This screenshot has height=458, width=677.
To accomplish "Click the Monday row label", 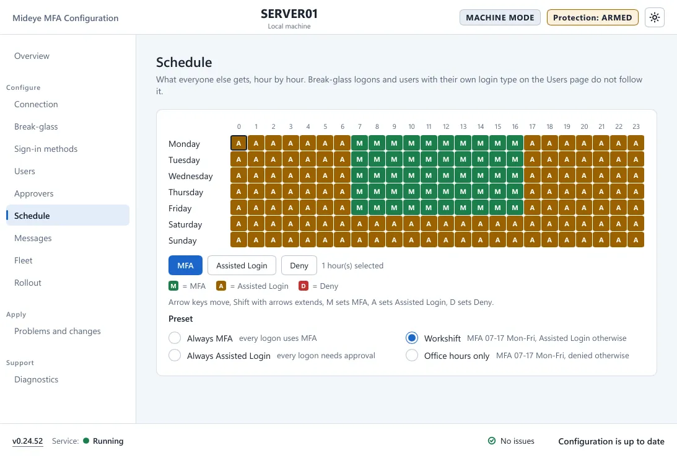I will (x=185, y=144).
